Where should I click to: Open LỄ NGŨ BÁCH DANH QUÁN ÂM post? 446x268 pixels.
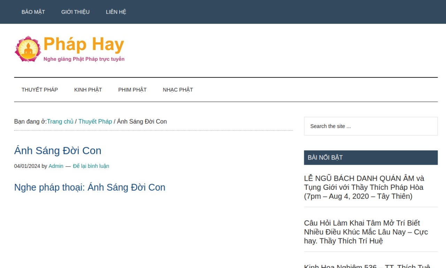(x=364, y=187)
